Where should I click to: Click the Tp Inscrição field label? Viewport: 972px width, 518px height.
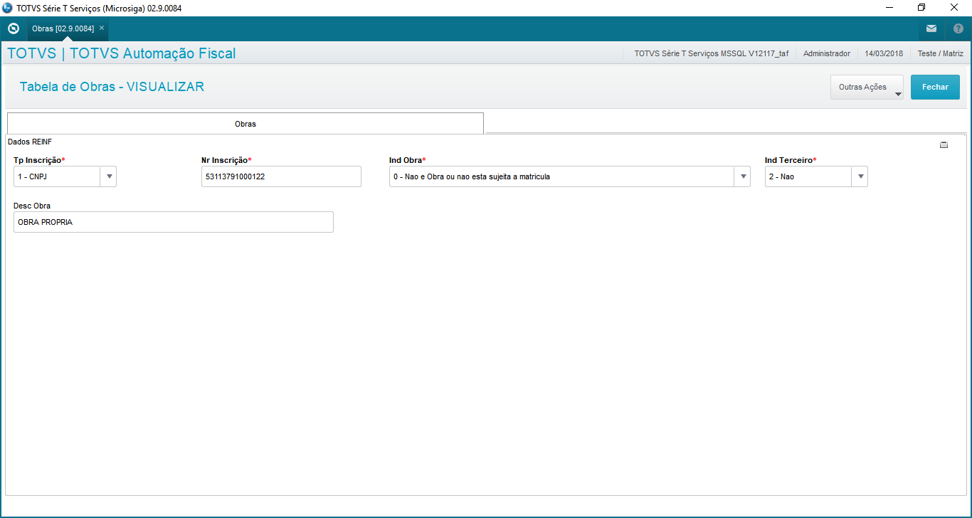pos(39,160)
